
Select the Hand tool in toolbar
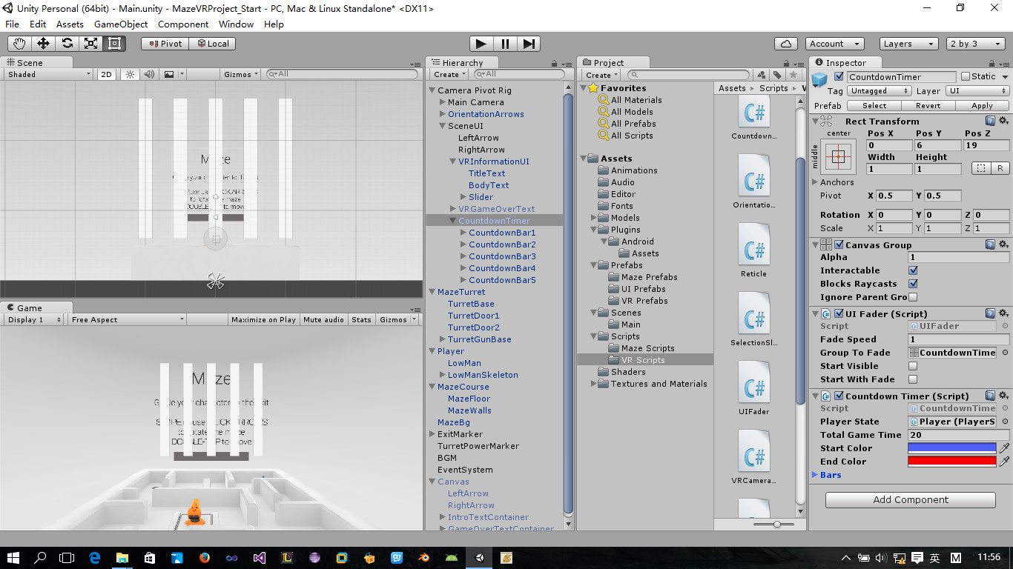[x=19, y=44]
